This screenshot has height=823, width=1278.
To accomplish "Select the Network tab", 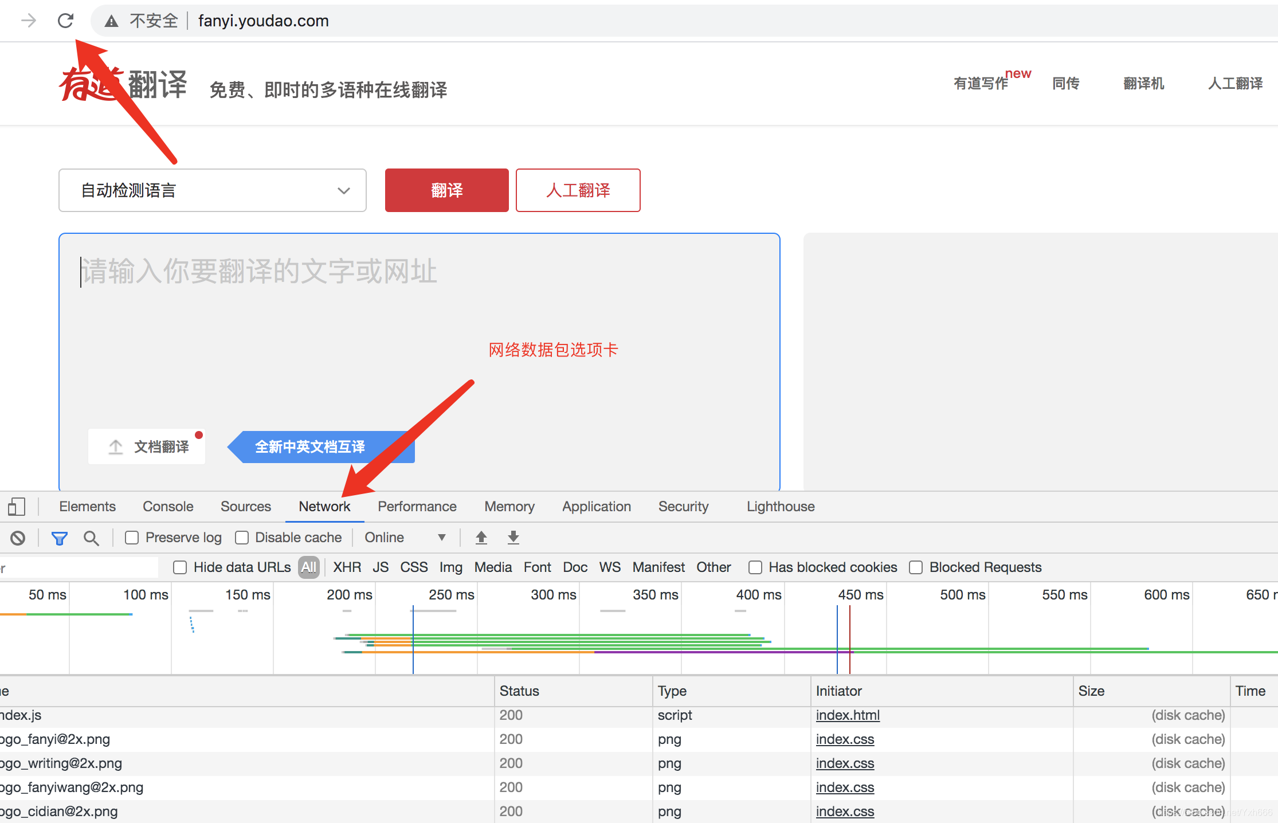I will pos(324,507).
